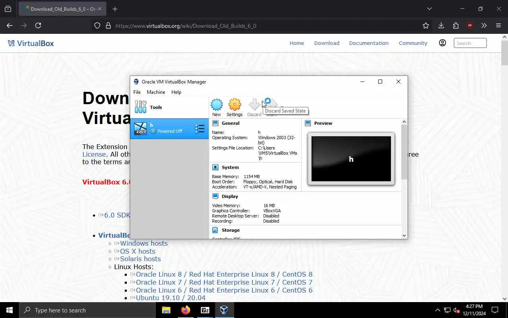The width and height of the screenshot is (508, 318).
Task: Expand the more toolbar tools chevron
Action: 484,25
